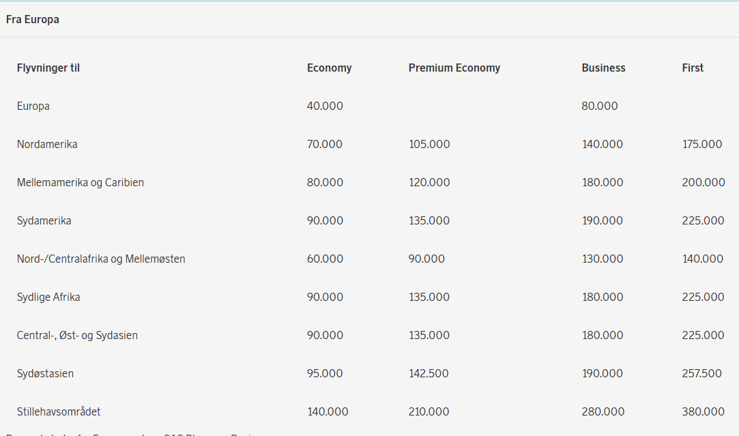Click the Business column header
The height and width of the screenshot is (436, 739).
(x=603, y=68)
